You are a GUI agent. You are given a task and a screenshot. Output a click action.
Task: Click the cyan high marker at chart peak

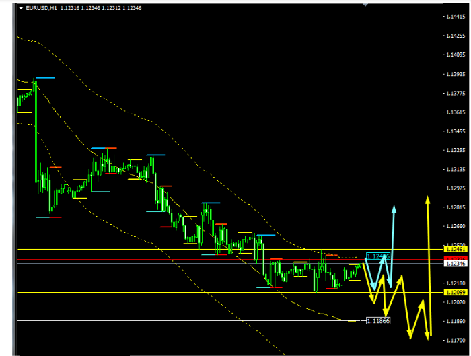[44, 78]
